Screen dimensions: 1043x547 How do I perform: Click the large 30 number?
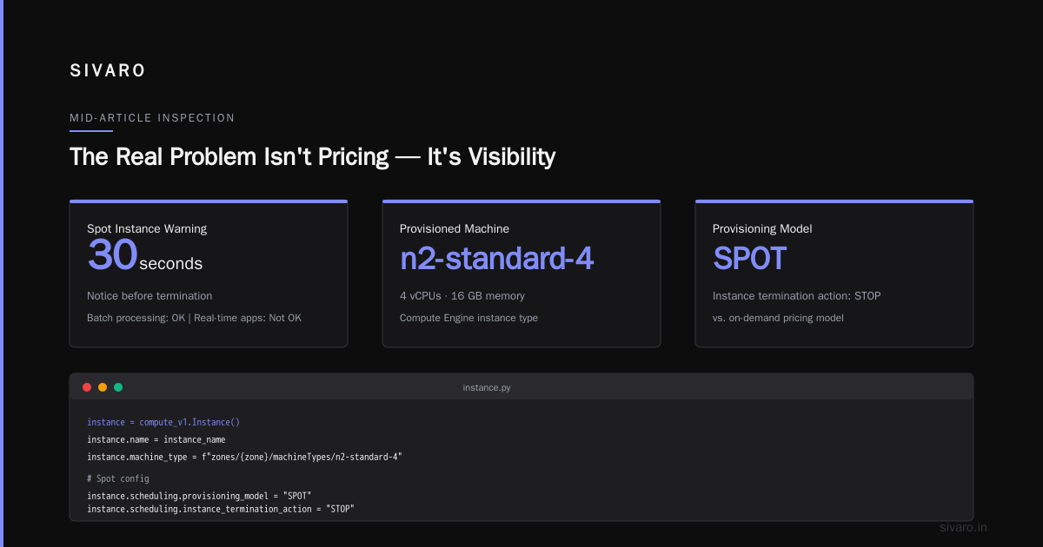click(112, 256)
